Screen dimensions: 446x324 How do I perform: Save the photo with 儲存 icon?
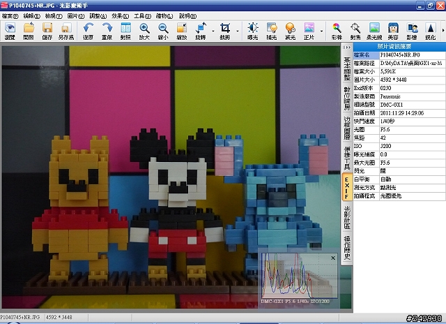(47, 31)
